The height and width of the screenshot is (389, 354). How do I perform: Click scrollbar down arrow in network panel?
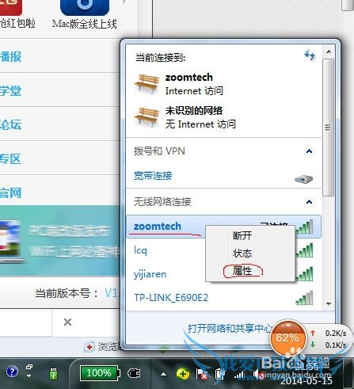[329, 303]
